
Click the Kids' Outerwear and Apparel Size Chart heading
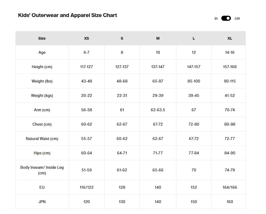[68, 15]
